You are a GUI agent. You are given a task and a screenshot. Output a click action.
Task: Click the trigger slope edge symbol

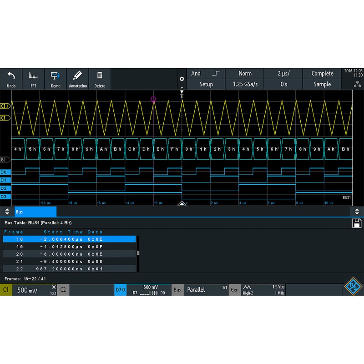coord(216,73)
